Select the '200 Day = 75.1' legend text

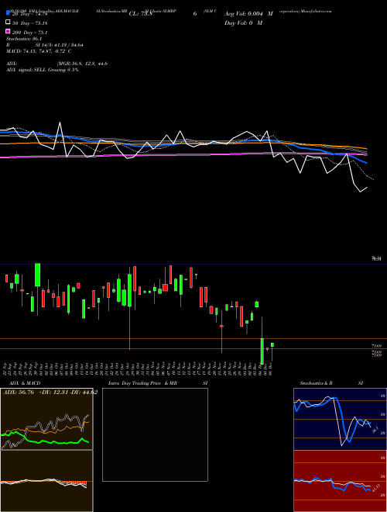30,33
